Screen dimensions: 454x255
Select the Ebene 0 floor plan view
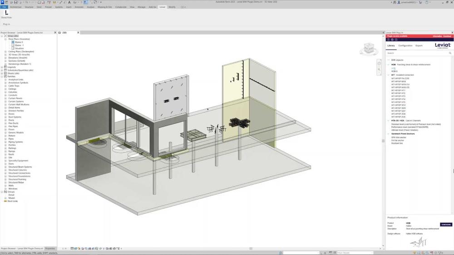19,42
